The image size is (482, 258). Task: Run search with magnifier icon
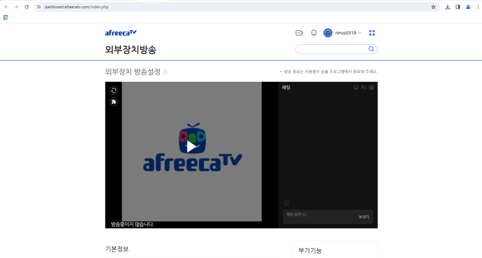click(x=371, y=49)
